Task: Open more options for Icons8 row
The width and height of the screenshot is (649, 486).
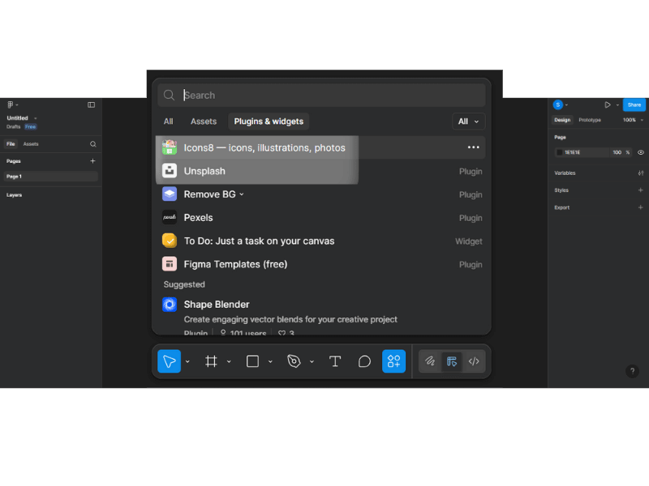Action: (473, 147)
